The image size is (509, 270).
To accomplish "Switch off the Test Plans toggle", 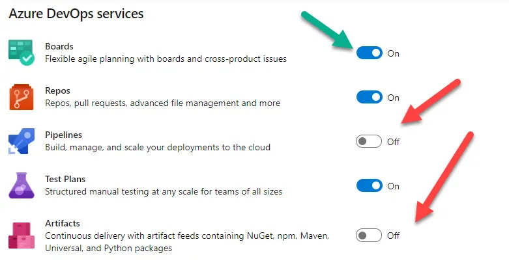I will (369, 186).
